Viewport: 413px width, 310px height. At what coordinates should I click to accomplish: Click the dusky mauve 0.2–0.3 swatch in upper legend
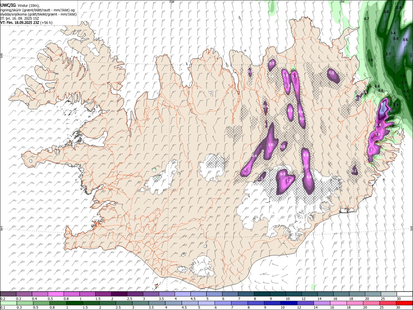pos(8,294)
